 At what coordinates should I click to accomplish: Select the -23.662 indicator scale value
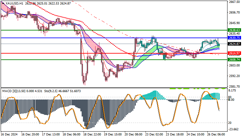point(233,129)
